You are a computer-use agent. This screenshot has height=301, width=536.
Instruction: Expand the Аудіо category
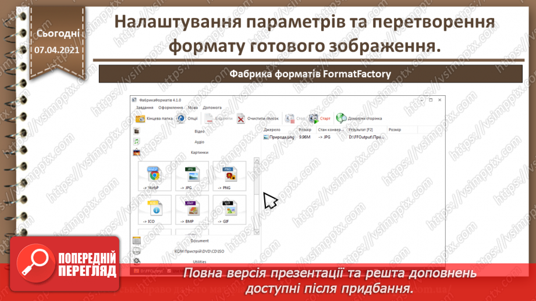pos(199,142)
